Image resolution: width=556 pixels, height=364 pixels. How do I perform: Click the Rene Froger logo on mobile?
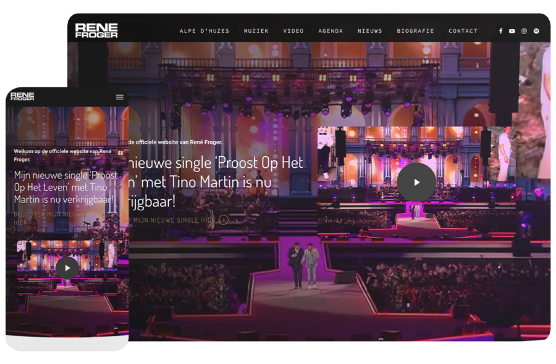click(x=22, y=96)
